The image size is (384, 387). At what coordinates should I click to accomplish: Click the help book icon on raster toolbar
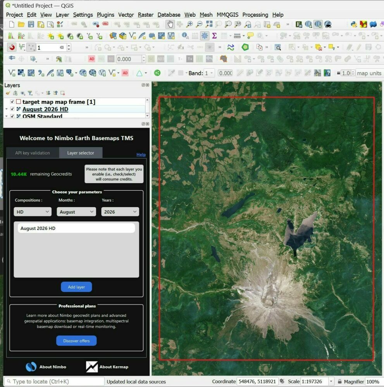point(327,73)
